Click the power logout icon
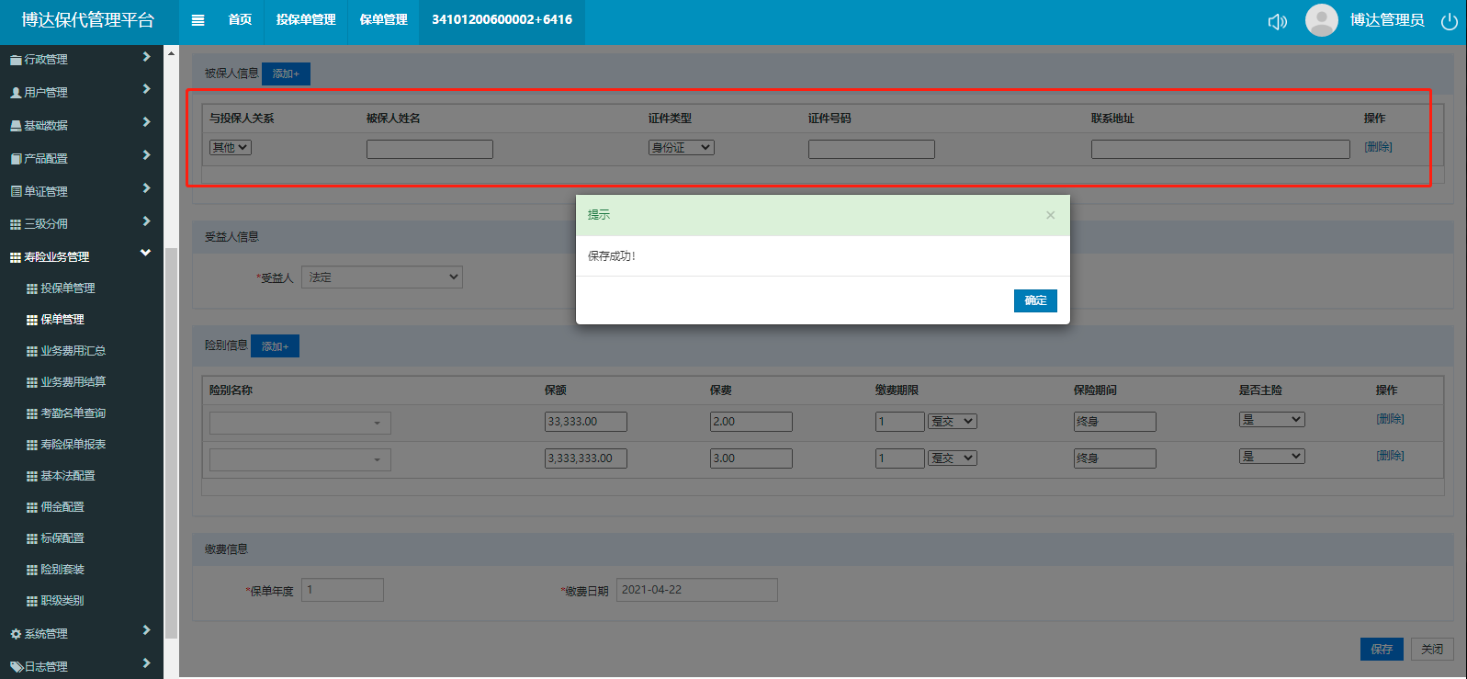This screenshot has width=1467, height=679. 1449,21
